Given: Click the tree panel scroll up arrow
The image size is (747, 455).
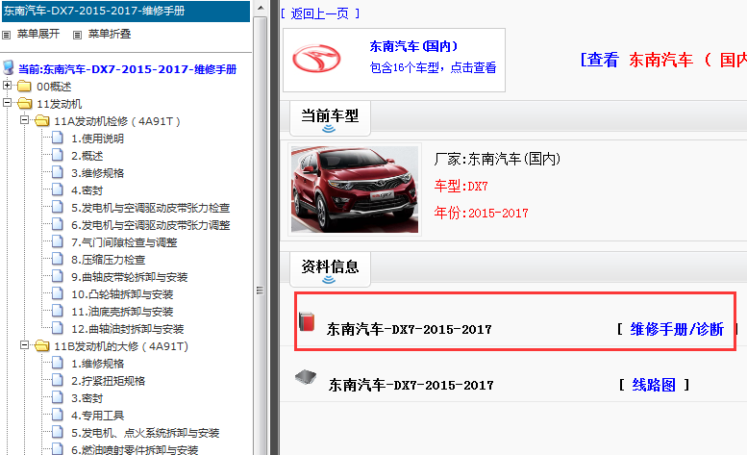Looking at the screenshot, I should (261, 8).
